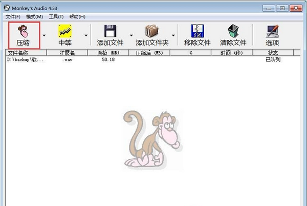Sort by % column header
Viewport: 307px width, 206px height.
[x=191, y=53]
